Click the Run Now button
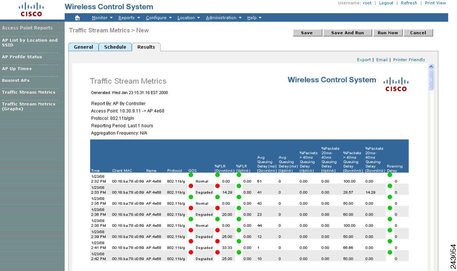Viewport: 457px width, 271px height. click(388, 33)
